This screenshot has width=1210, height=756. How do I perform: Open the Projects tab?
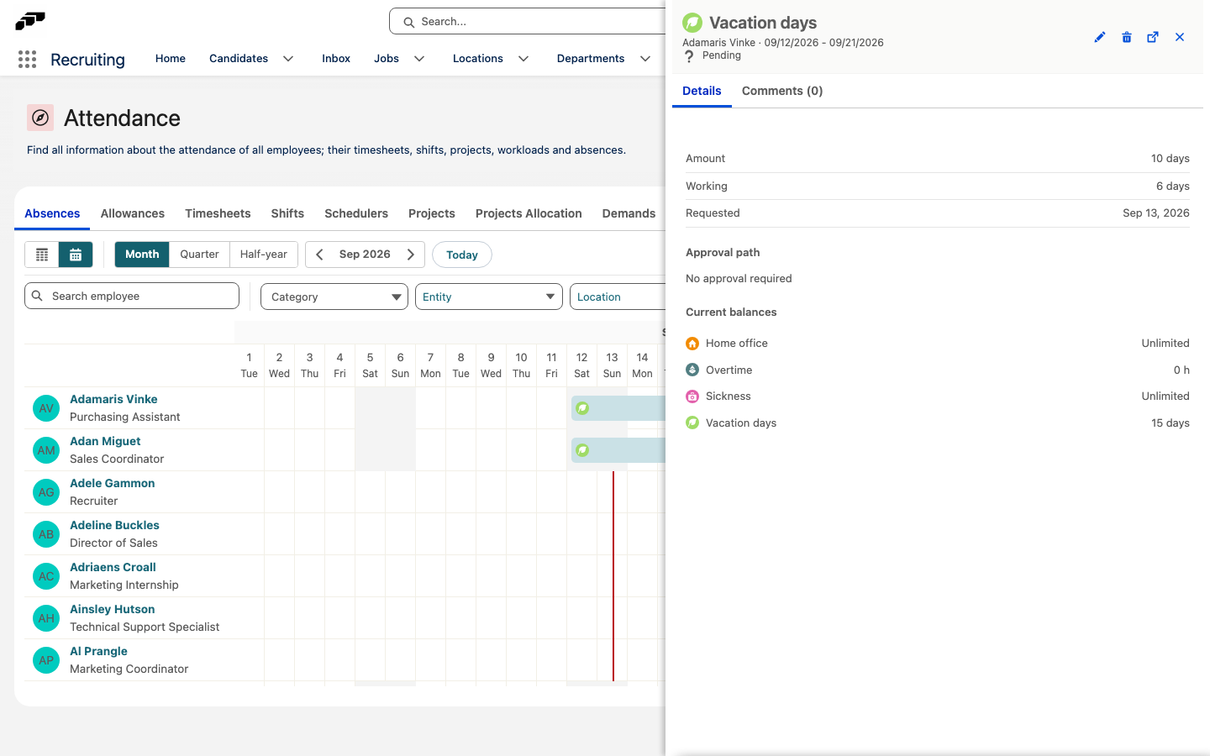432,213
